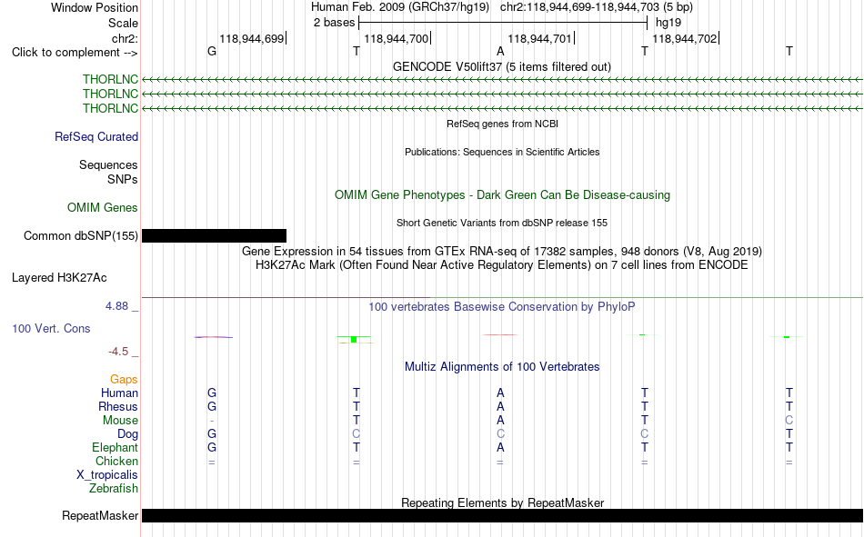Click the green PhyloP conservation bar
This screenshot has width=864, height=537.
click(x=354, y=339)
